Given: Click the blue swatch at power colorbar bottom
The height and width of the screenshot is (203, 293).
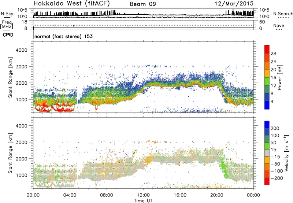Looking at the screenshot, I should tap(267, 105).
